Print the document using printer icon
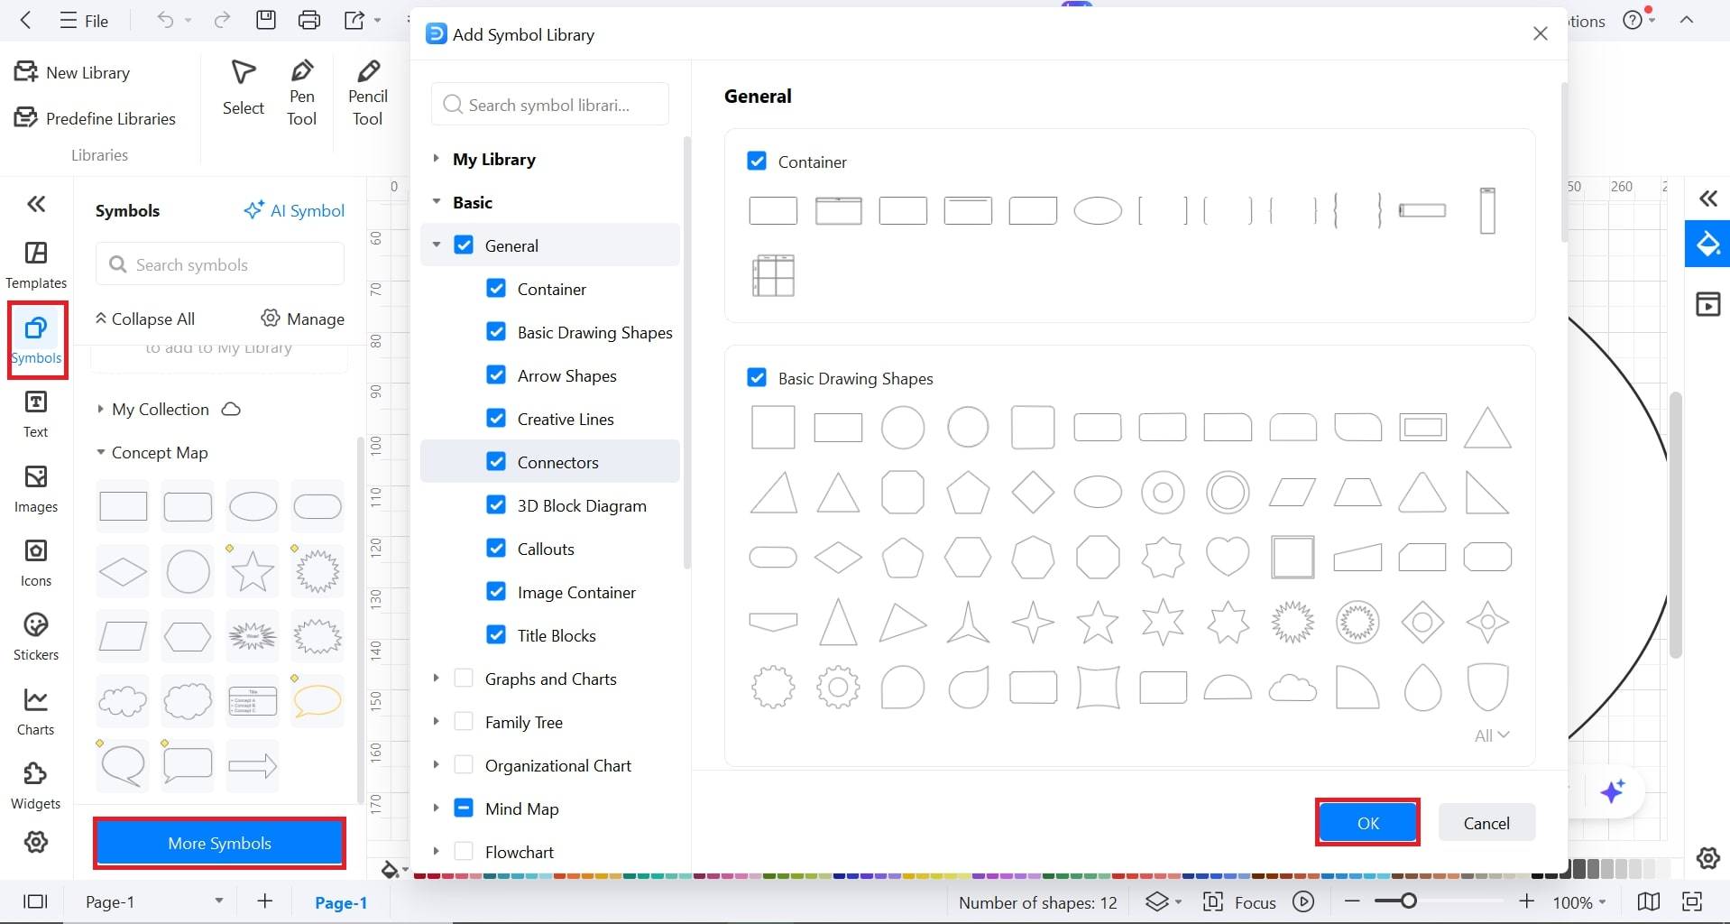The width and height of the screenshot is (1730, 924). point(309,20)
